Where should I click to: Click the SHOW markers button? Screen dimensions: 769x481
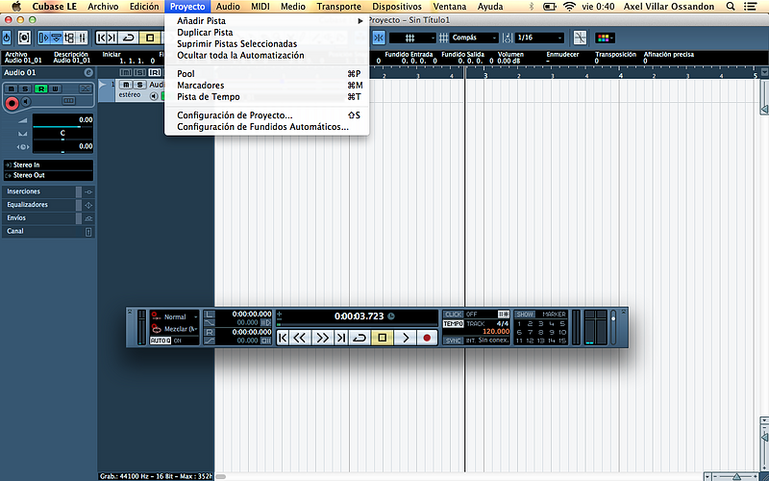(525, 315)
